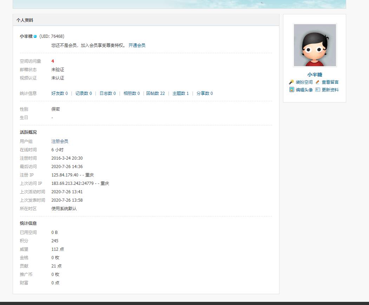This screenshot has height=305, width=369.
Task: Click the registration time 2016-3-24 20:30
Action: [67, 158]
